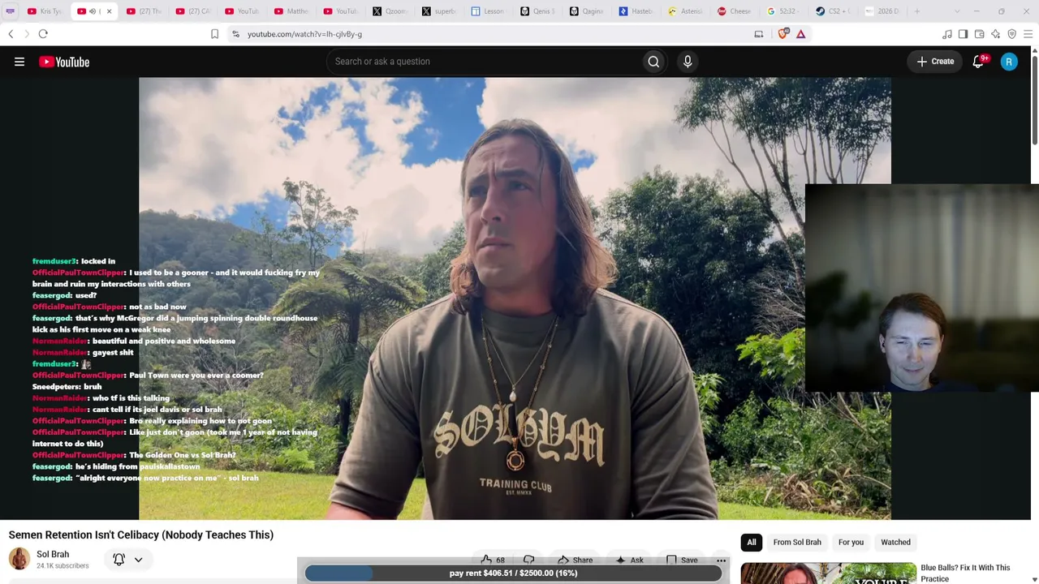Switch to the Matthe tab
1039x584 pixels.
(x=291, y=11)
